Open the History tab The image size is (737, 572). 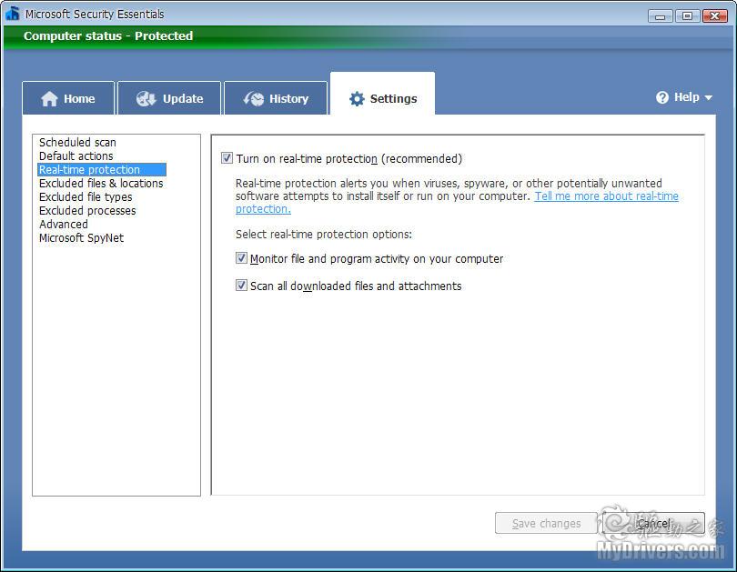276,98
